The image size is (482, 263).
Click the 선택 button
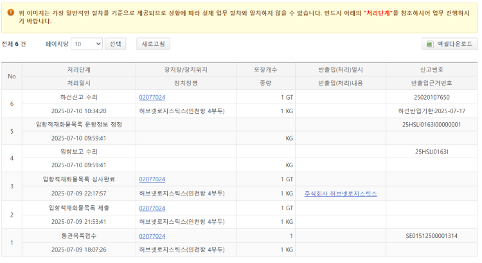pyautogui.click(x=115, y=44)
